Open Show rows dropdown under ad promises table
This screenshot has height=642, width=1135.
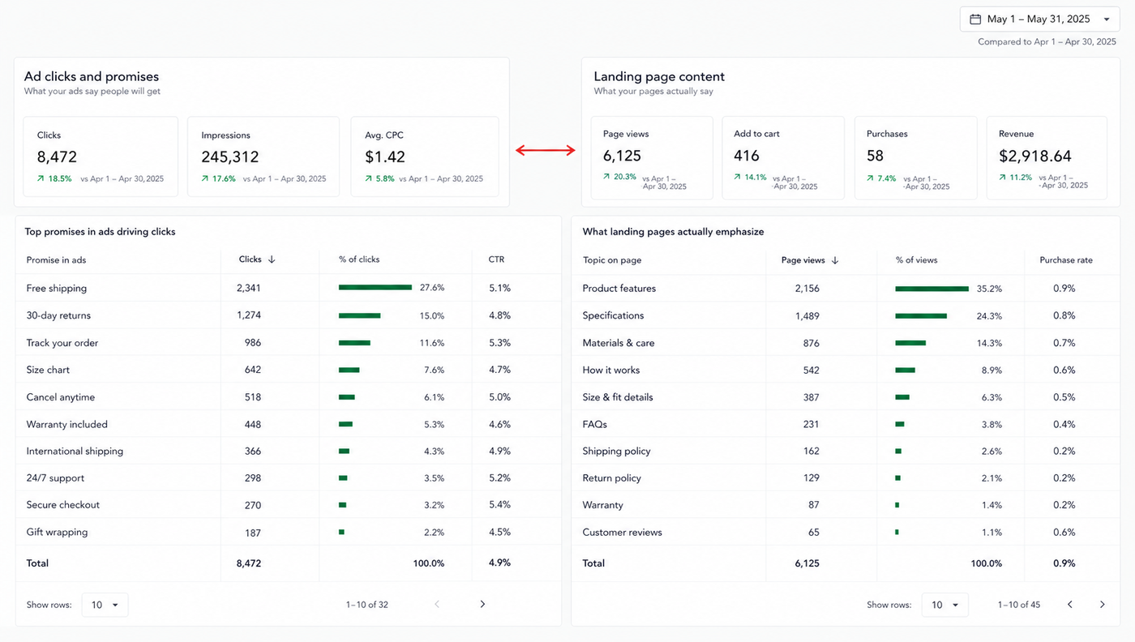pos(105,605)
